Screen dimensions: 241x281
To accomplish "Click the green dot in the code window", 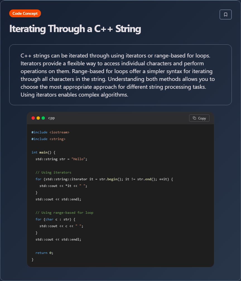I will pyautogui.click(x=43, y=118).
